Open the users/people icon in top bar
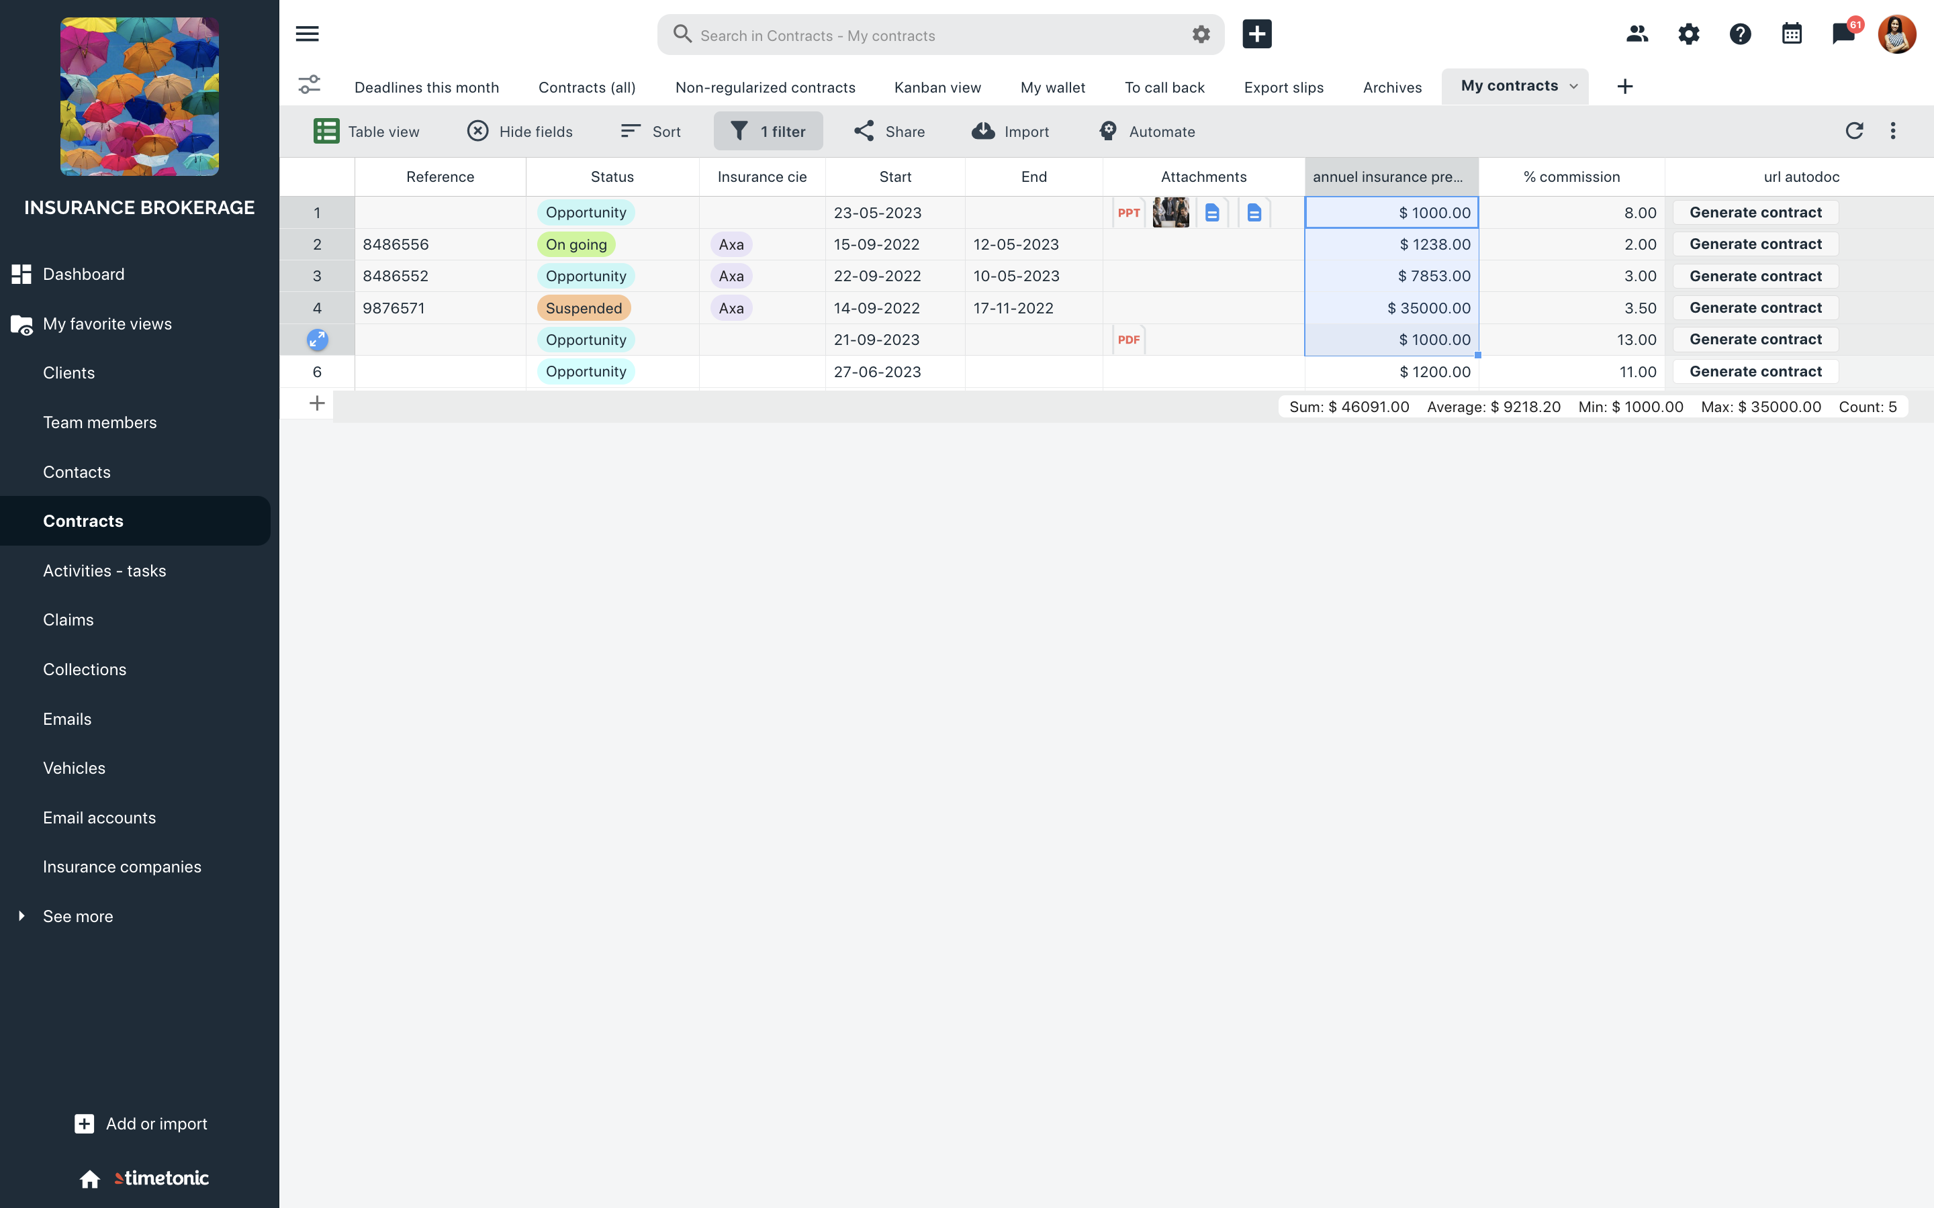Screen dimensions: 1934x1208 [x=1637, y=34]
